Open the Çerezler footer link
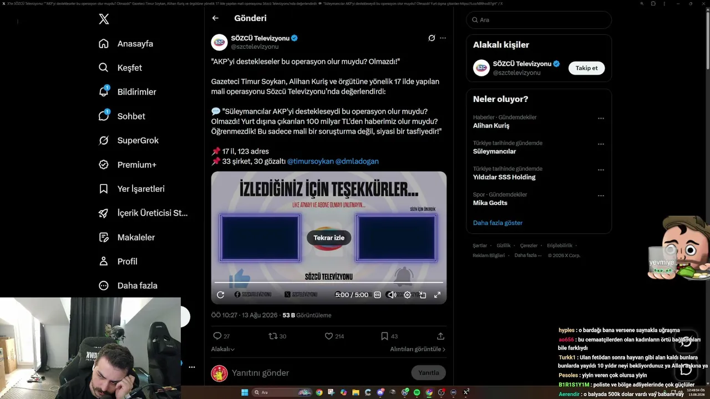710x399 pixels. [529, 245]
